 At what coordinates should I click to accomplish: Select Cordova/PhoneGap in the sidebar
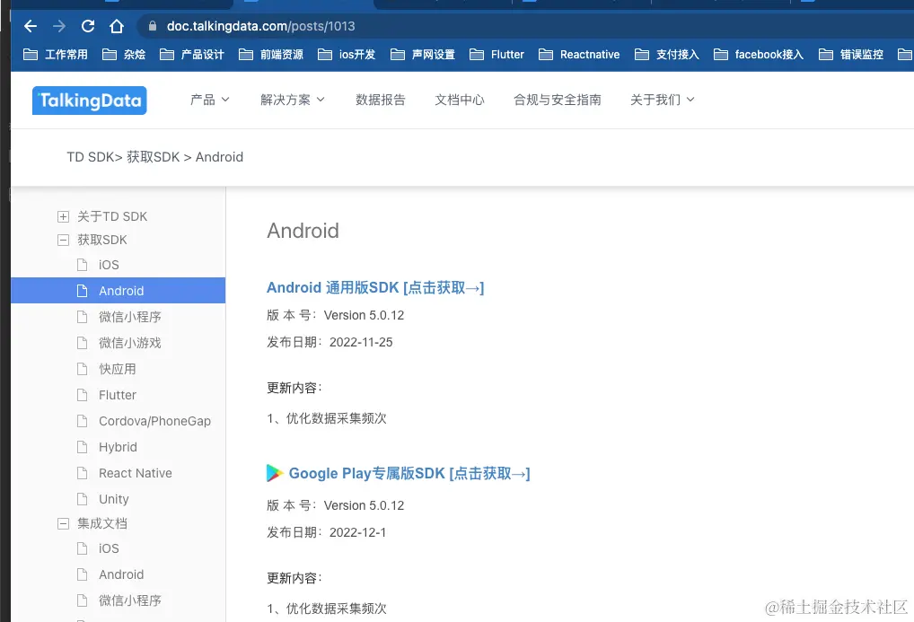(x=154, y=421)
